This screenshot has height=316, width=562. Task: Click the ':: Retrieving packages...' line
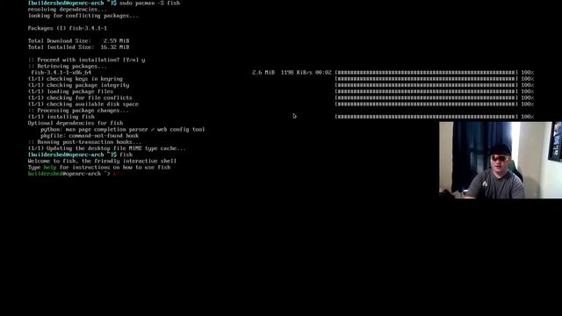(x=68, y=67)
